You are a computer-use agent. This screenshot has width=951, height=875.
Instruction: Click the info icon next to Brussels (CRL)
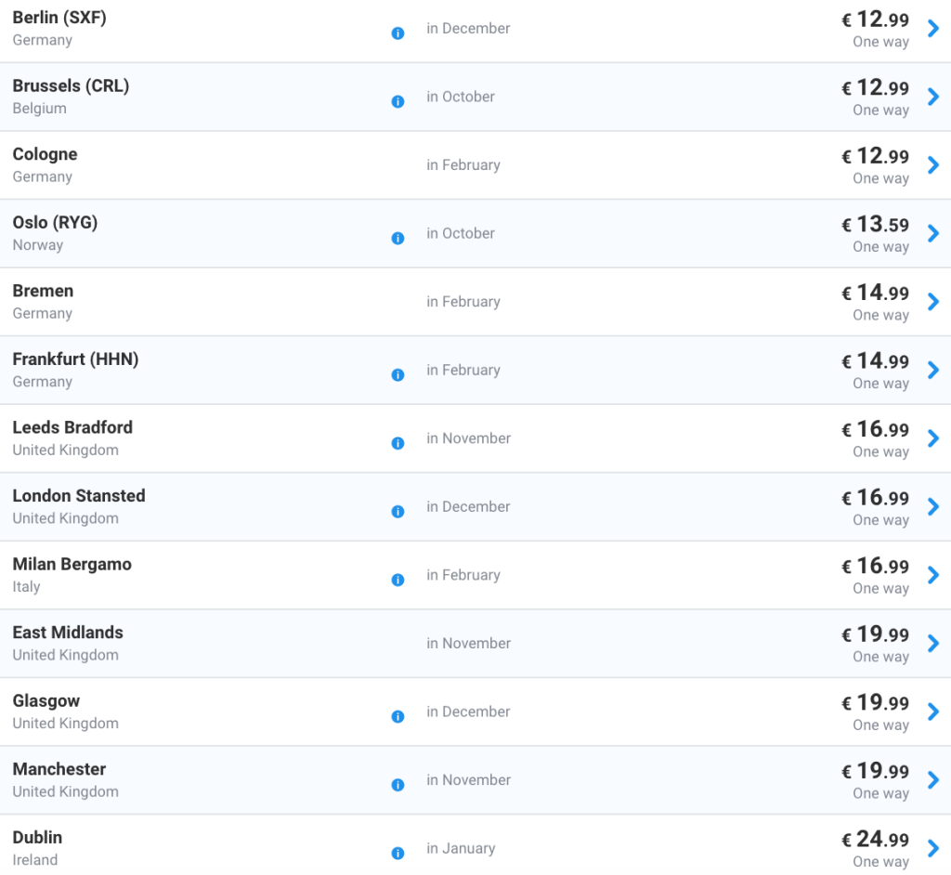(x=397, y=102)
